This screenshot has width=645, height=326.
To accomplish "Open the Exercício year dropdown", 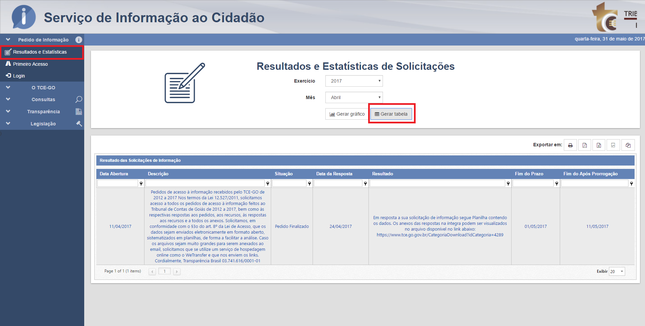I will [354, 81].
